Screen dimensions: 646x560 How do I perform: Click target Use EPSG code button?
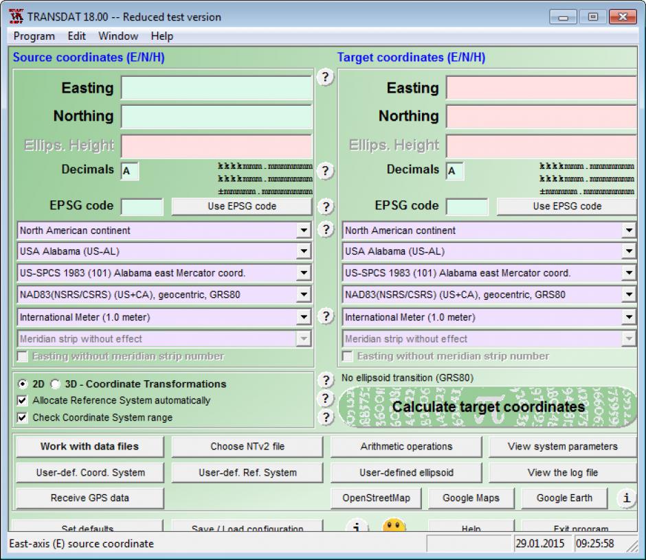[567, 206]
